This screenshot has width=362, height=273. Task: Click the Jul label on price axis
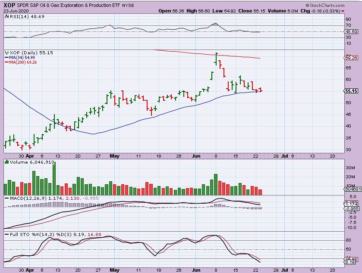tap(285, 156)
